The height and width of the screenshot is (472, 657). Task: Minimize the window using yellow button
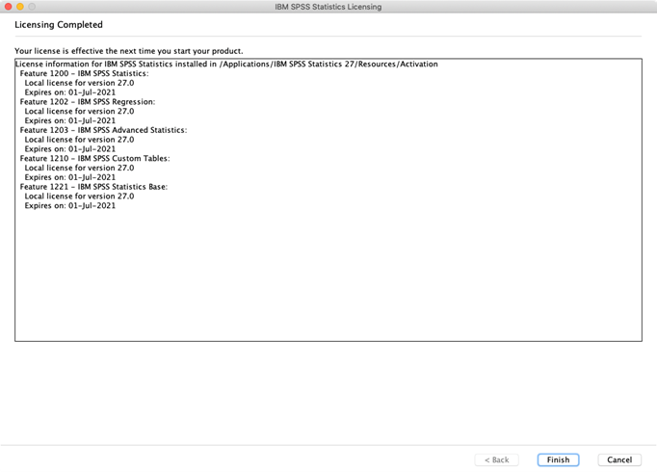pos(20,7)
